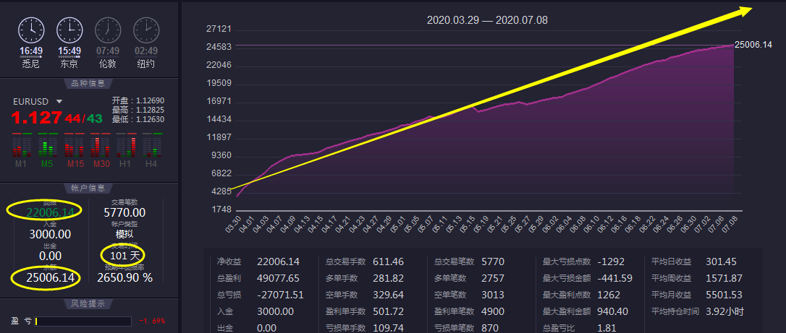Click the 交易笔数 5770.00 value
This screenshot has width=786, height=333.
coord(124,213)
